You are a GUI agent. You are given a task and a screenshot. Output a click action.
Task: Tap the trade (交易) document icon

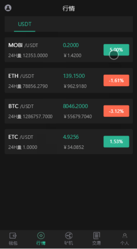click(96, 236)
